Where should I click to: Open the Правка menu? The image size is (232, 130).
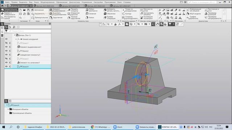pyautogui.click(x=14, y=2)
